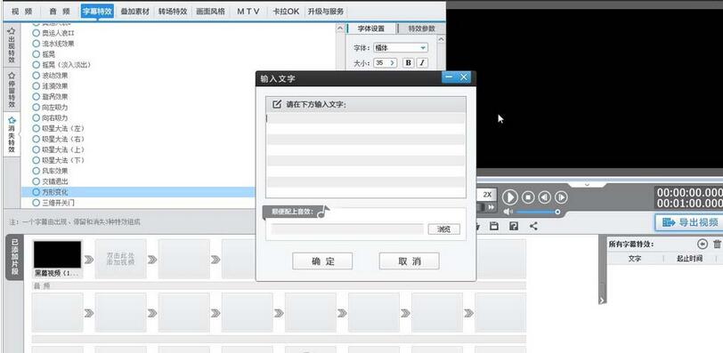723x353 pixels.
Task: Click the arrow beside font size 35
Action: pos(393,62)
